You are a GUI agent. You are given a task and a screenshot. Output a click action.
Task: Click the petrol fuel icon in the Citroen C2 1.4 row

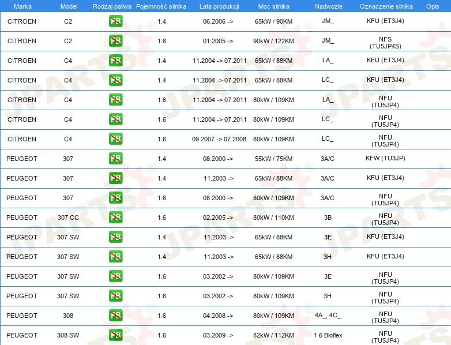pyautogui.click(x=115, y=21)
